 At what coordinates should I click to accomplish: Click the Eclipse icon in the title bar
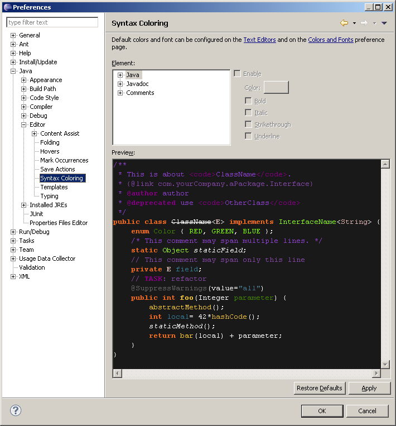(8, 7)
